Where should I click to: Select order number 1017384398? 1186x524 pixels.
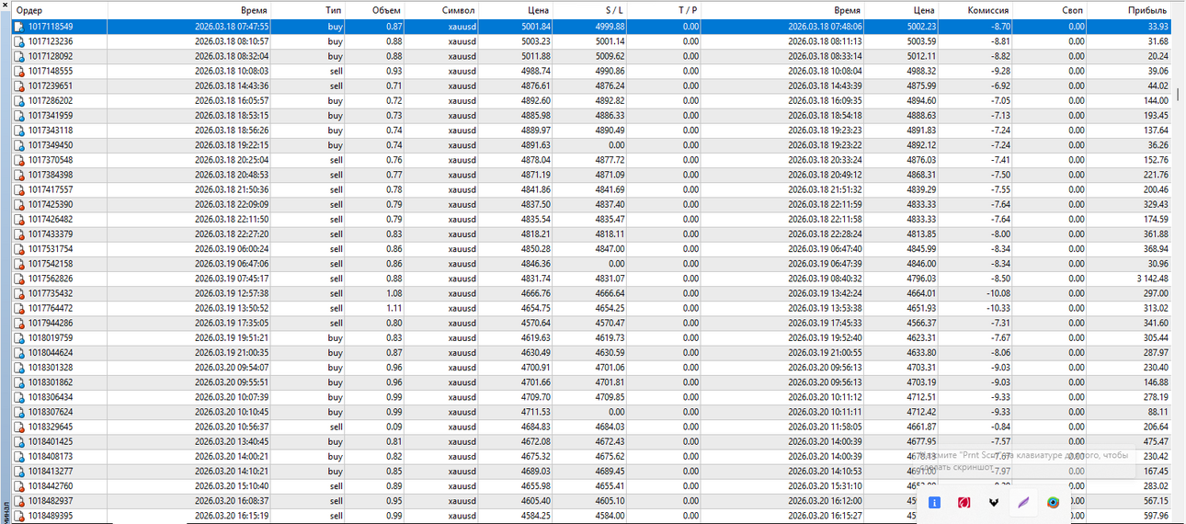(x=51, y=176)
